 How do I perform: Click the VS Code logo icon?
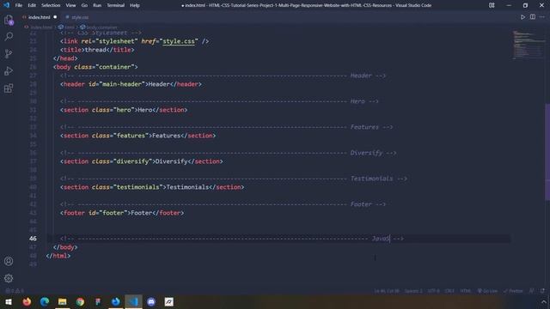point(6,5)
